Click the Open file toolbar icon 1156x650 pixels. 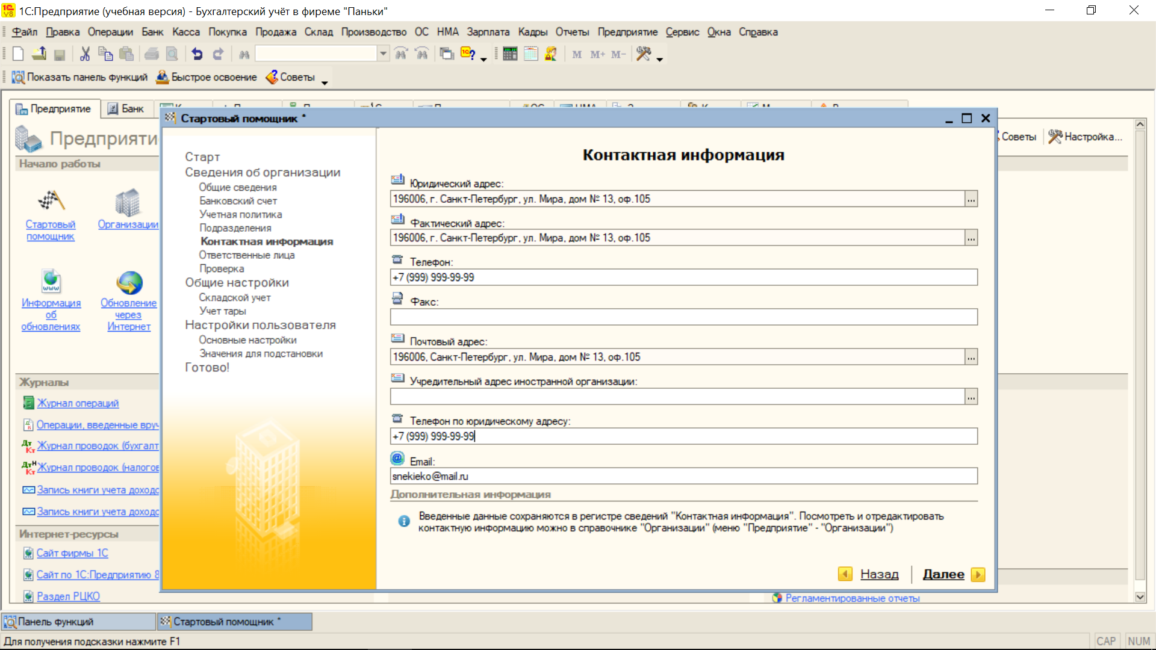coord(39,54)
